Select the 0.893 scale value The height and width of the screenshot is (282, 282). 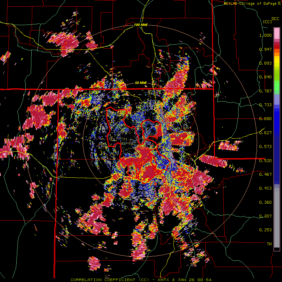pyautogui.click(x=265, y=63)
